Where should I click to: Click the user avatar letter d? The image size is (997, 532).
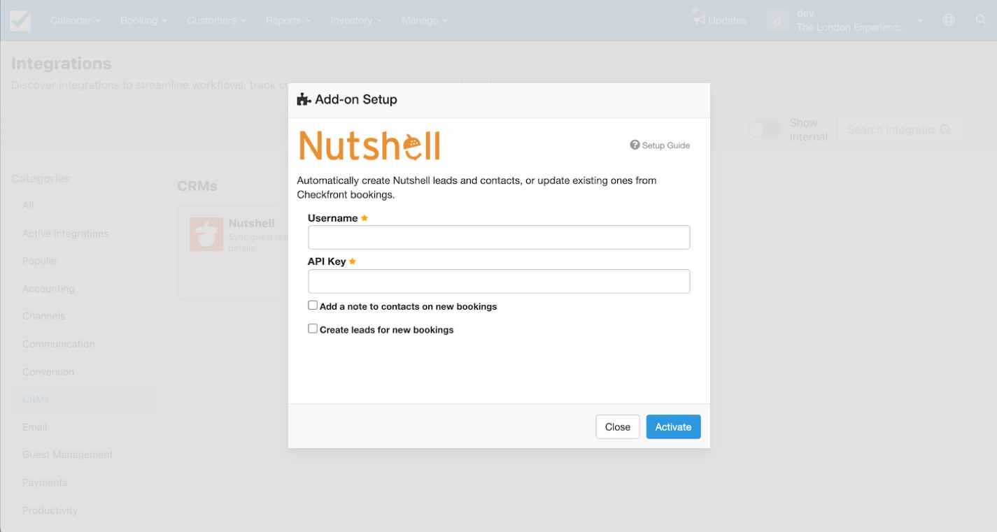tap(777, 21)
